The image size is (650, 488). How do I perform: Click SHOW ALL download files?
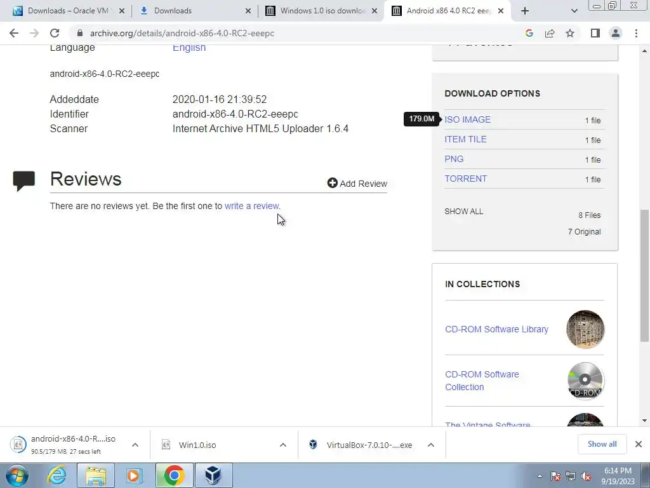[x=464, y=211]
